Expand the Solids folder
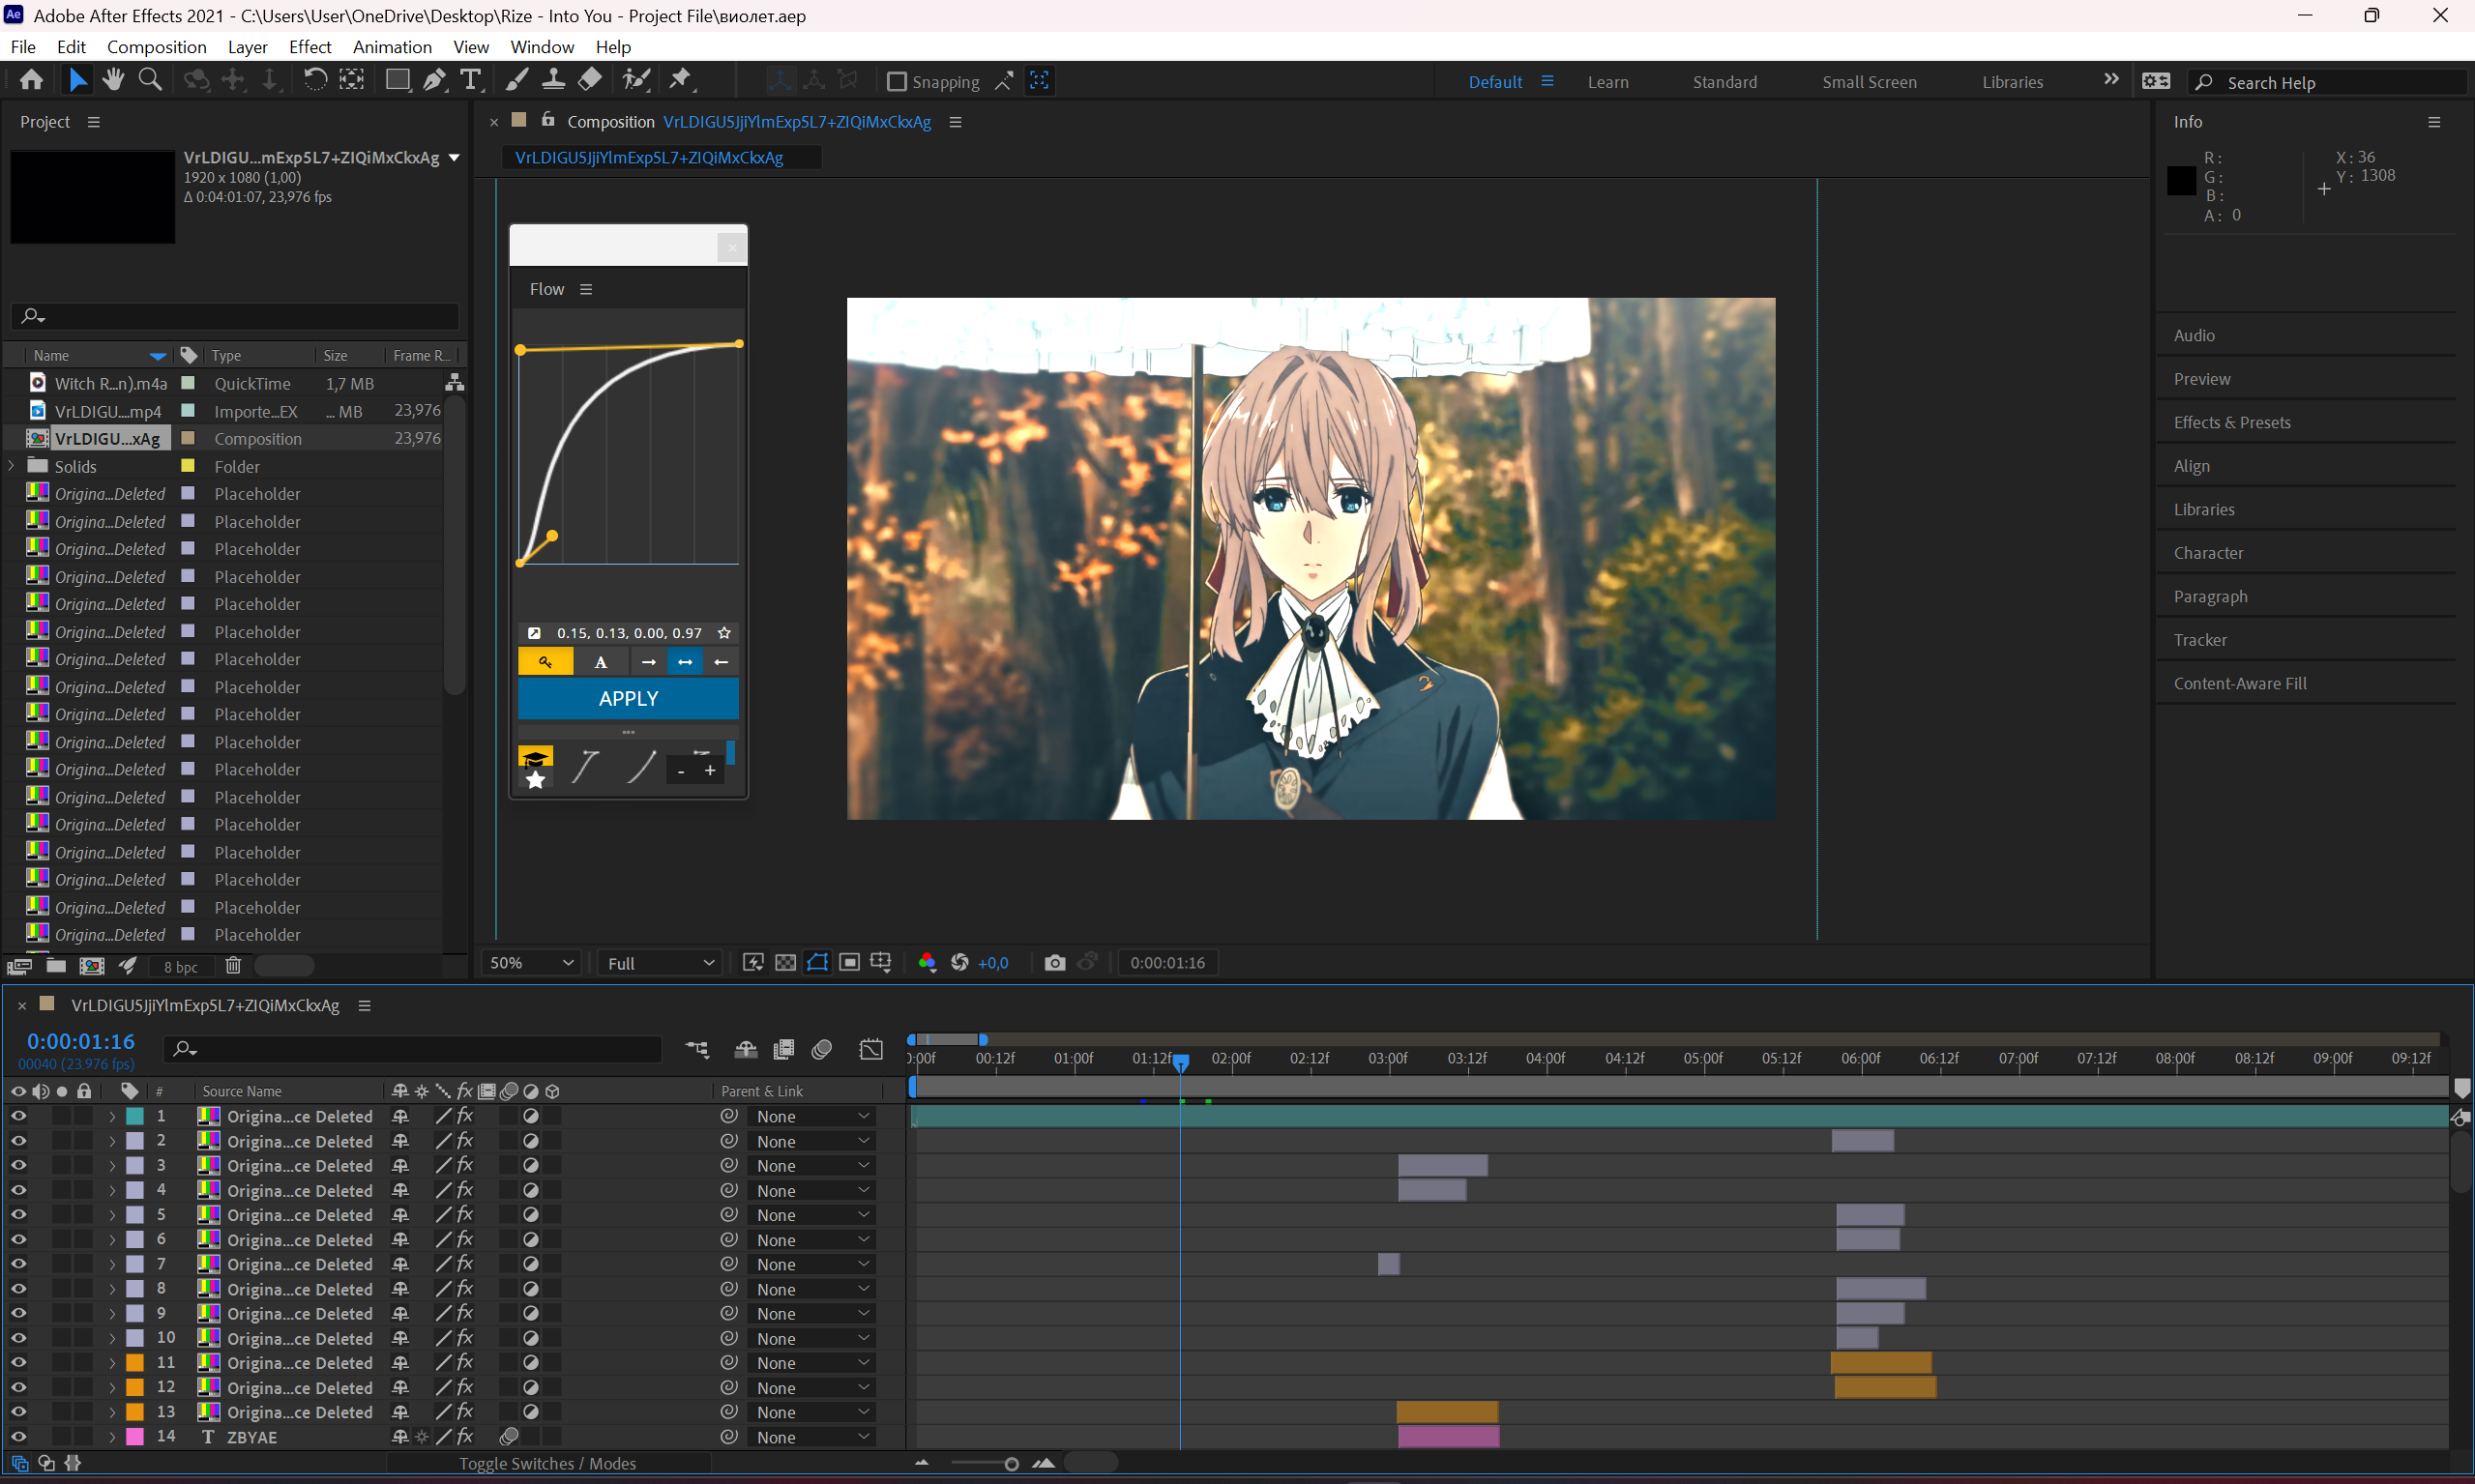 tap(12, 466)
